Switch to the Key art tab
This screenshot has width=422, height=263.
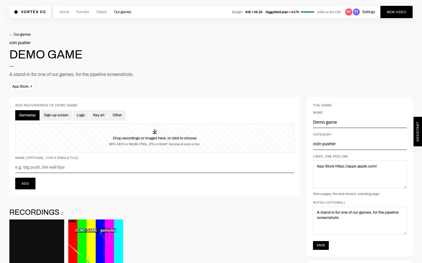click(x=99, y=115)
